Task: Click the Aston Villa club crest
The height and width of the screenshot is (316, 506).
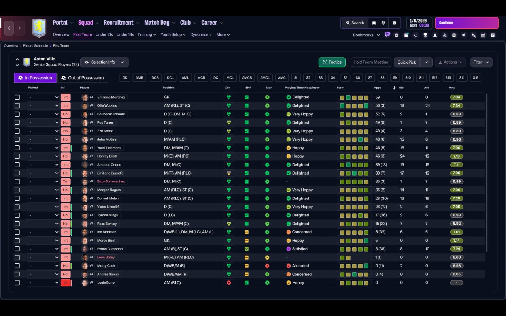Action: click(x=39, y=28)
